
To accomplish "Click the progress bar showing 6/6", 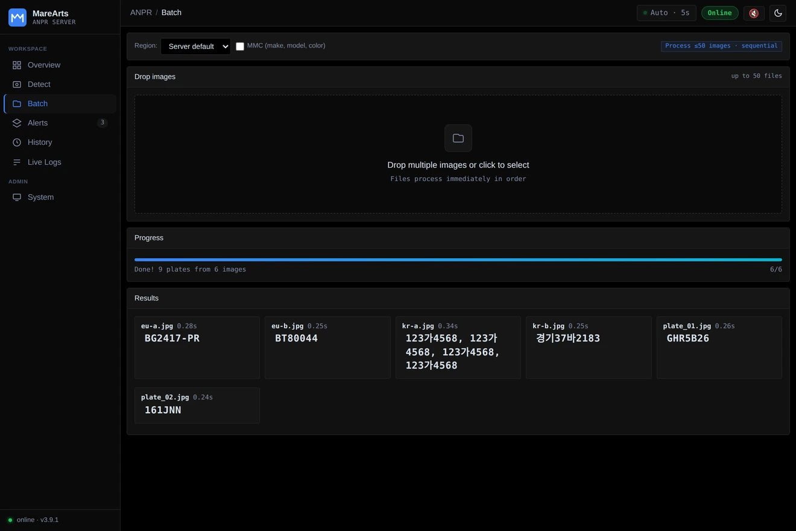I will tap(458, 260).
